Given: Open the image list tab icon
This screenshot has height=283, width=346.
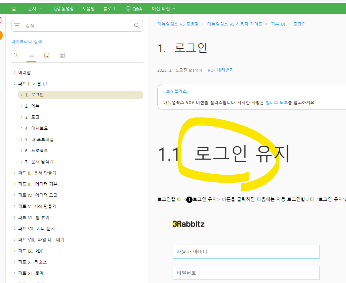Looking at the screenshot, I should tap(47, 55).
